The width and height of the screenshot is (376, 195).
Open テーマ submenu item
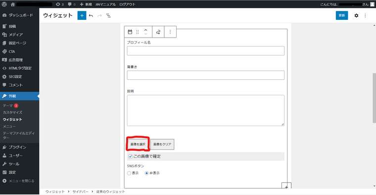(8, 105)
